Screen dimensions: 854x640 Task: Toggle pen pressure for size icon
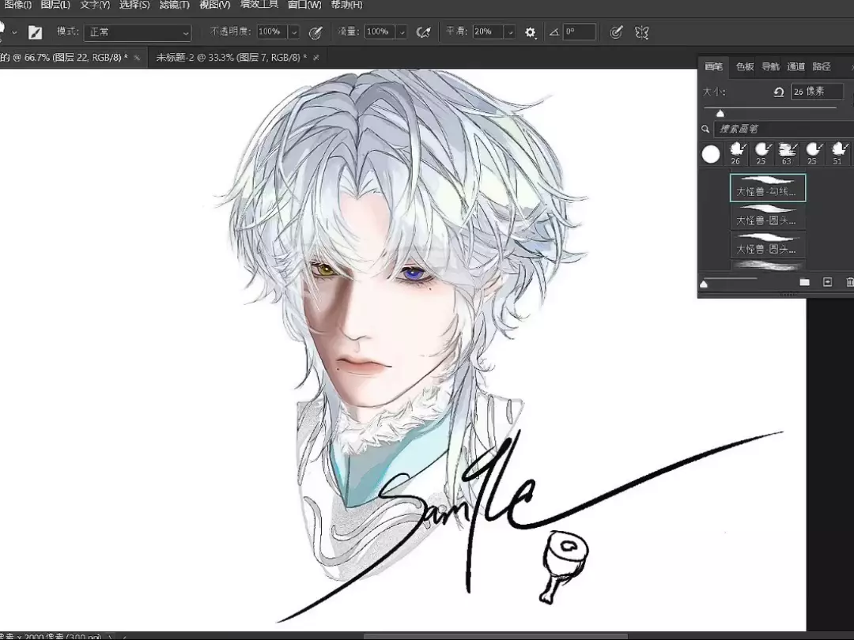coord(616,32)
